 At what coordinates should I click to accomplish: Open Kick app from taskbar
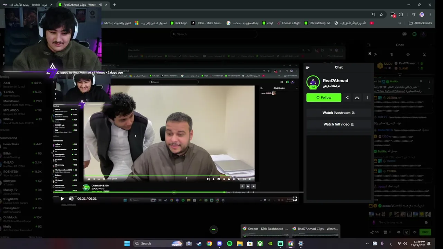point(280,243)
